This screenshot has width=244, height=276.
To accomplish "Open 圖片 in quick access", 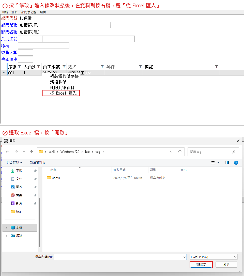I will (x=19, y=187).
